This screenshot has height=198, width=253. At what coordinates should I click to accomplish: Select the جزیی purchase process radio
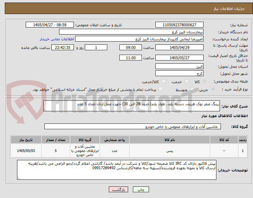tap(213, 89)
